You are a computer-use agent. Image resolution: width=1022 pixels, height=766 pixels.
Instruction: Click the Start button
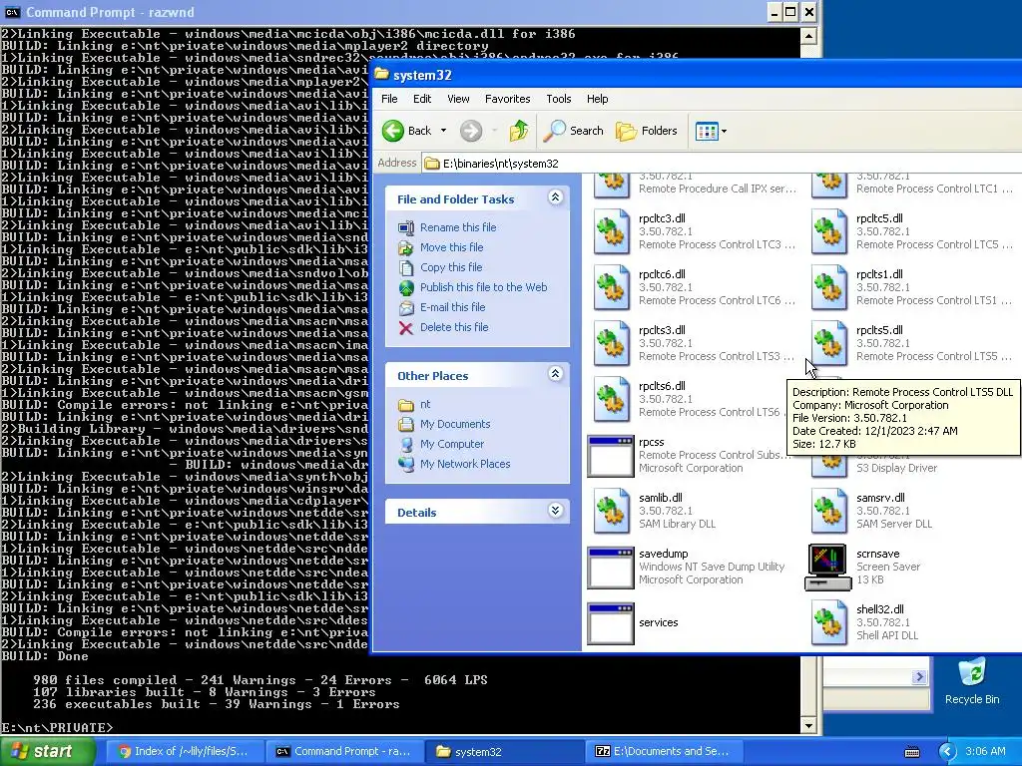[48, 751]
